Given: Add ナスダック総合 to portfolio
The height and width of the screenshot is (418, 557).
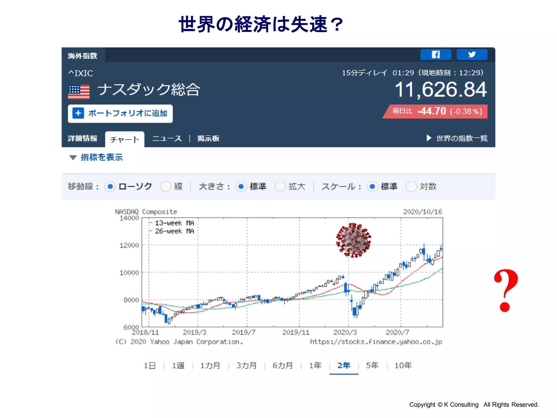Looking at the screenshot, I should (120, 113).
